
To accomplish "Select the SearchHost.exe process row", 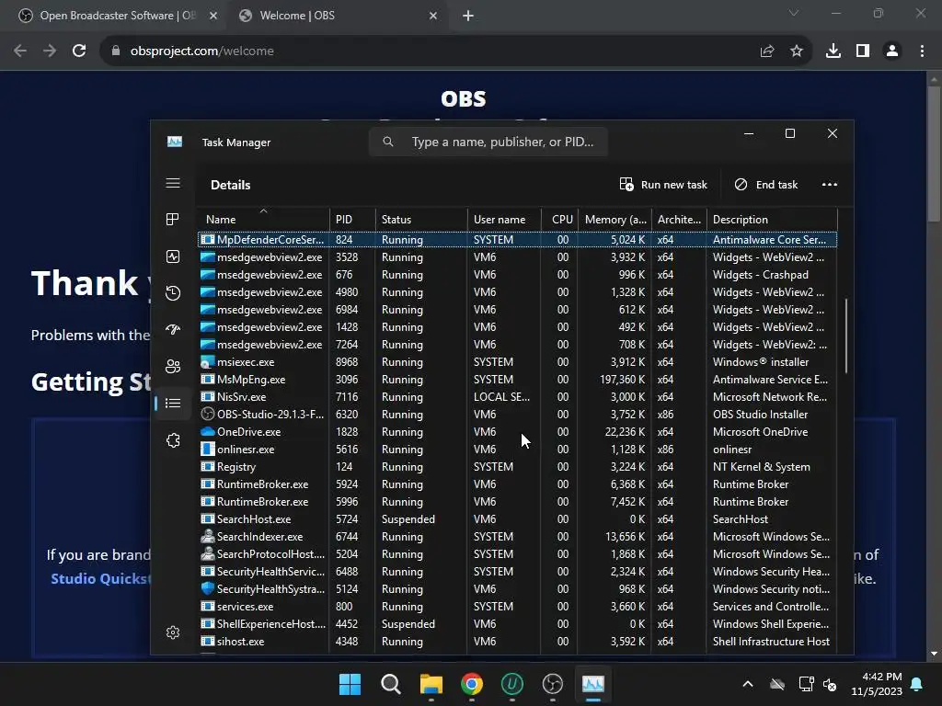I will click(x=517, y=519).
